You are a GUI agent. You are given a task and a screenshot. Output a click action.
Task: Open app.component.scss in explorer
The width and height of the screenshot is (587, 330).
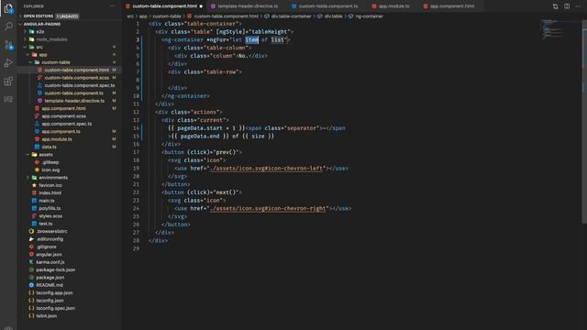(x=63, y=116)
